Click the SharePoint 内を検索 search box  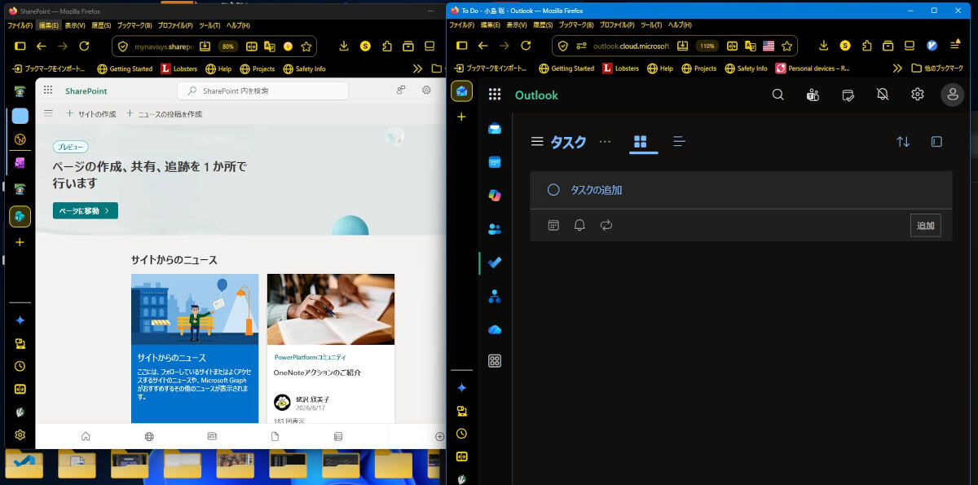[263, 90]
